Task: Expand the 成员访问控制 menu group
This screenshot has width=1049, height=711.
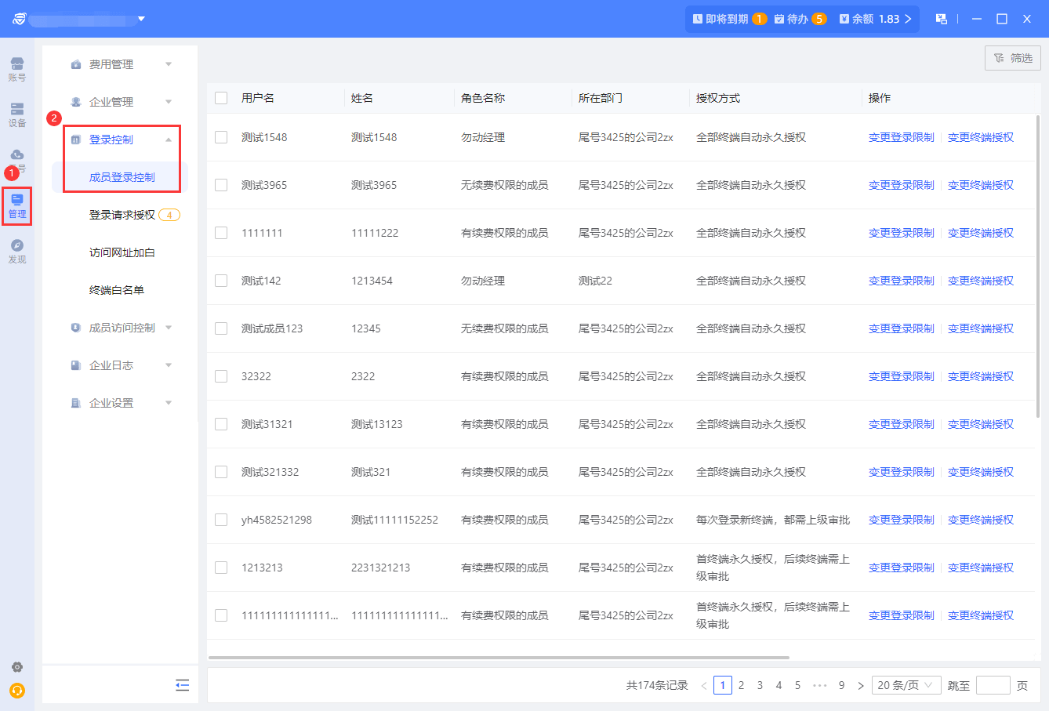Action: (169, 328)
